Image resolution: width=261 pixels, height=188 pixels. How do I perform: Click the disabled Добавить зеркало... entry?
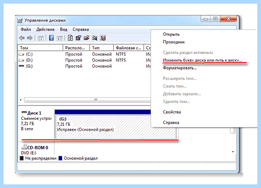182,94
